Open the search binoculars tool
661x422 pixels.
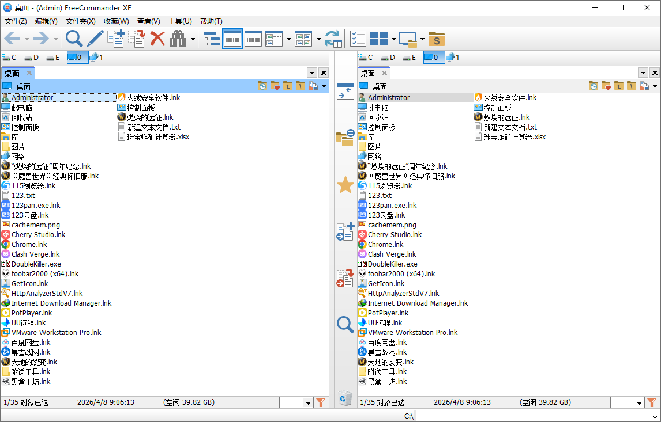(178, 39)
